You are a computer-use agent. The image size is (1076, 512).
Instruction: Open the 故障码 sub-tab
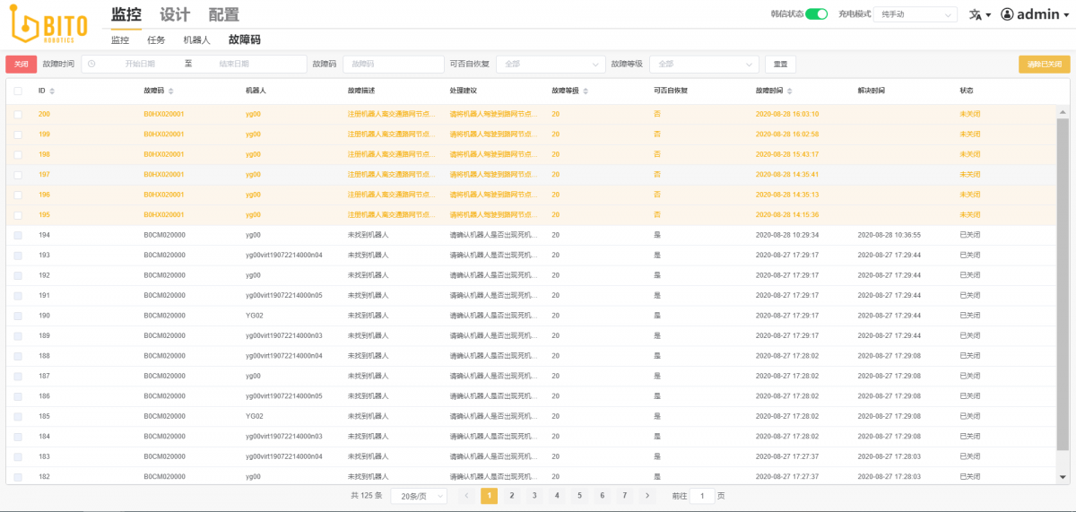tap(244, 39)
